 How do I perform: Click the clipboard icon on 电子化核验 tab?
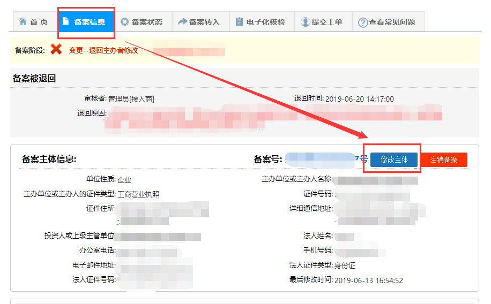coord(239,21)
